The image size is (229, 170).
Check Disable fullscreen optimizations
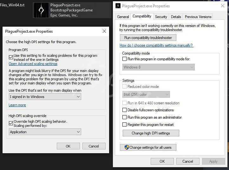[125, 110]
